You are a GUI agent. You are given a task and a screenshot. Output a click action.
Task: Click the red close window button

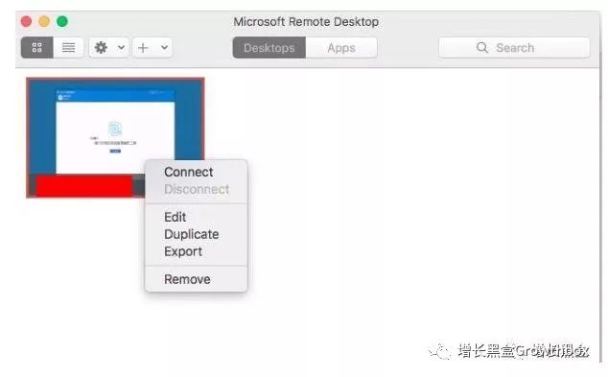pyautogui.click(x=26, y=21)
